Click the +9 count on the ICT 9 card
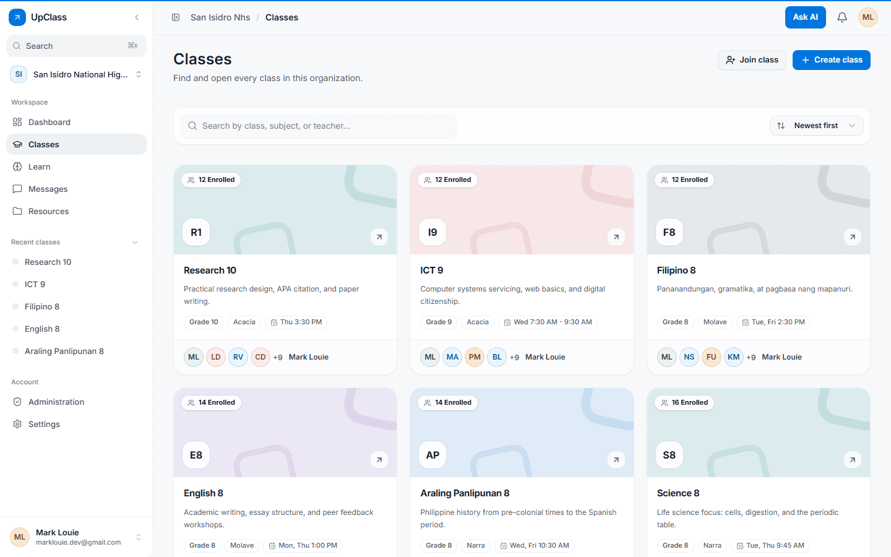Image resolution: width=891 pixels, height=557 pixels. [x=514, y=357]
